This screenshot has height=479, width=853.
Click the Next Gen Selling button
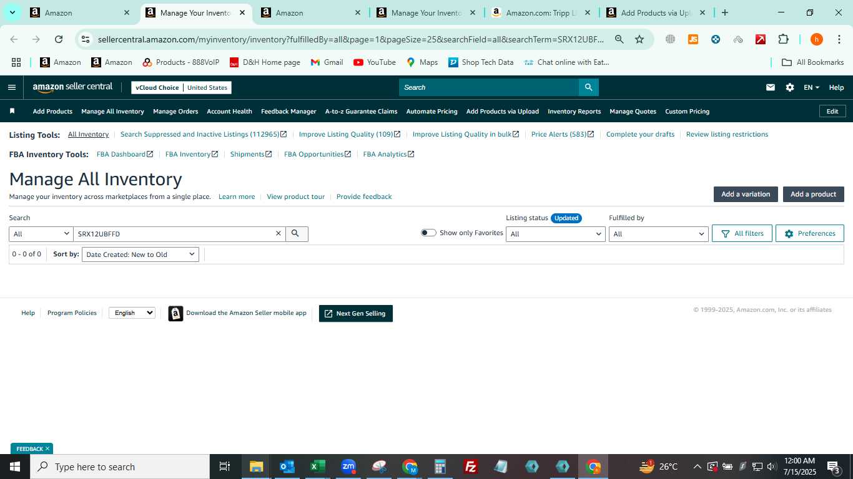pos(355,313)
